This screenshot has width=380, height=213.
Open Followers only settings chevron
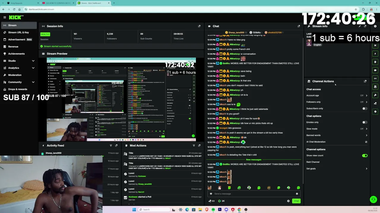click(366, 102)
